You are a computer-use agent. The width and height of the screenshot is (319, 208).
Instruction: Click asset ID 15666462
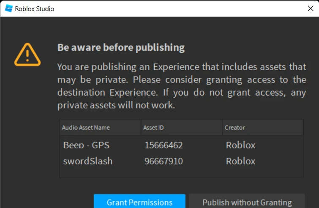(x=164, y=145)
